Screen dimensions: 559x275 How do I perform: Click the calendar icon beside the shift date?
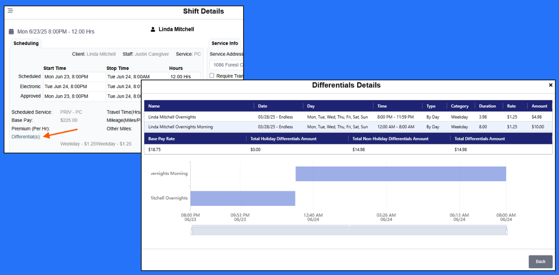tap(10, 31)
